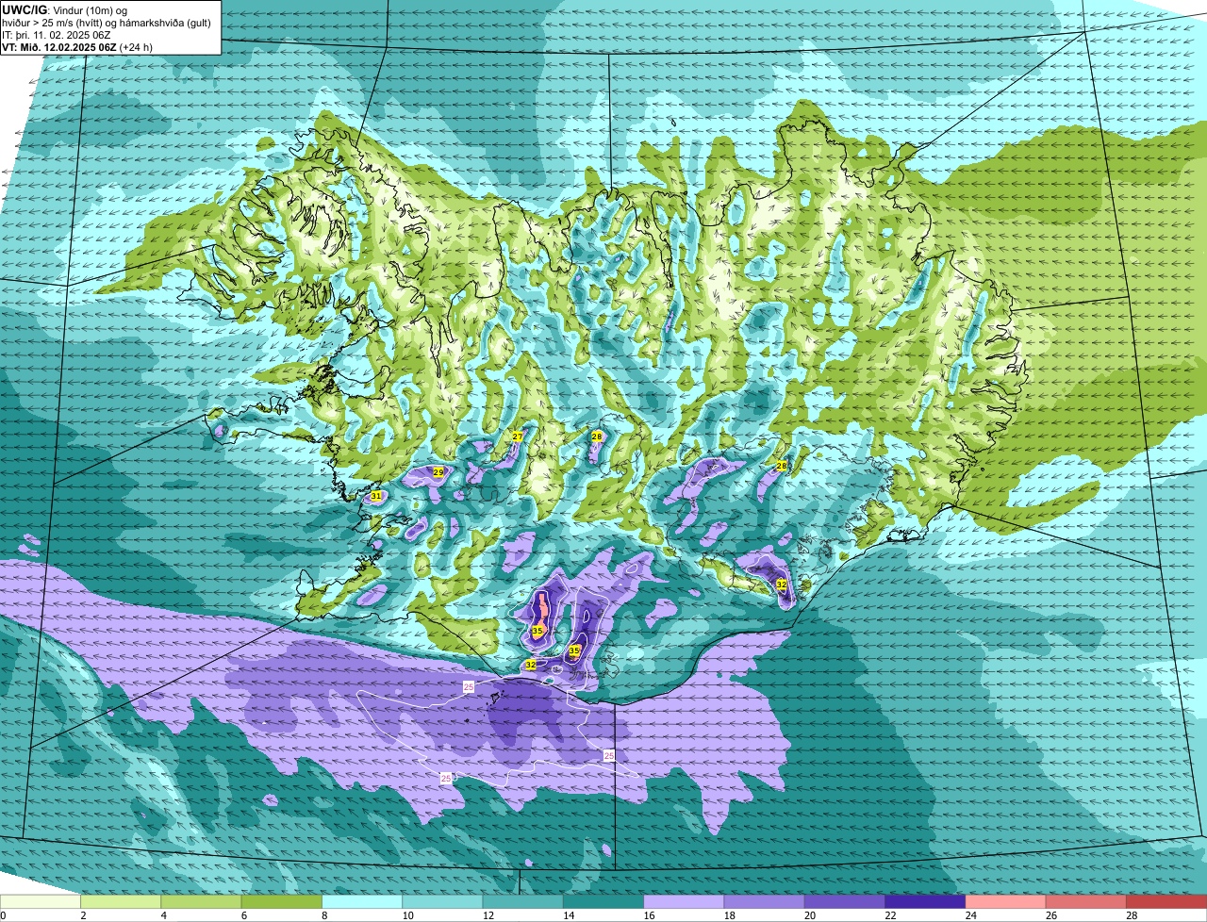Click the legend color swatch between 4 and 6
Image resolution: width=1207 pixels, height=922 pixels.
(201, 902)
